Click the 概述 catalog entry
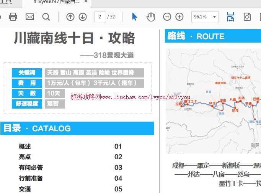 [25, 146]
